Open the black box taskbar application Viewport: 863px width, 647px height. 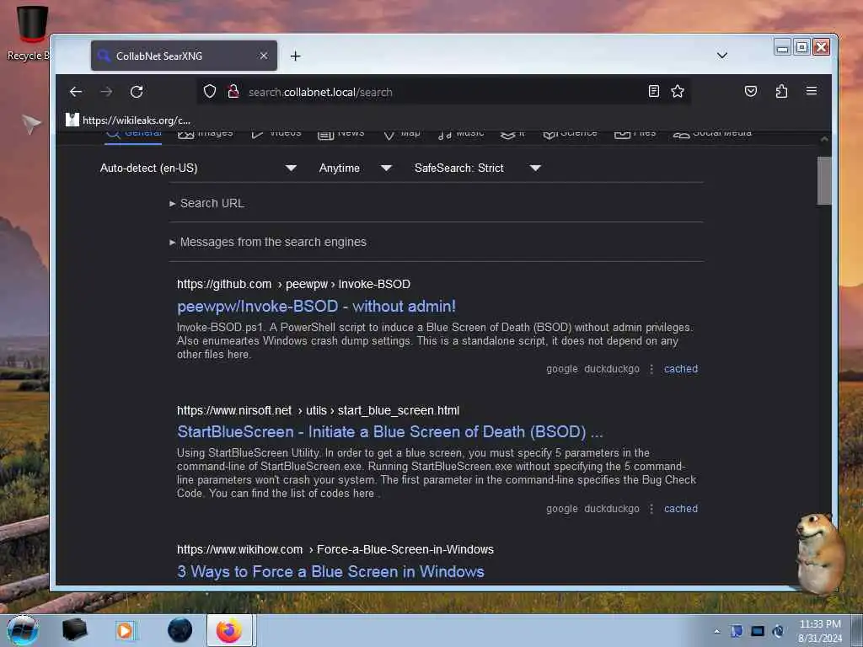pyautogui.click(x=74, y=630)
